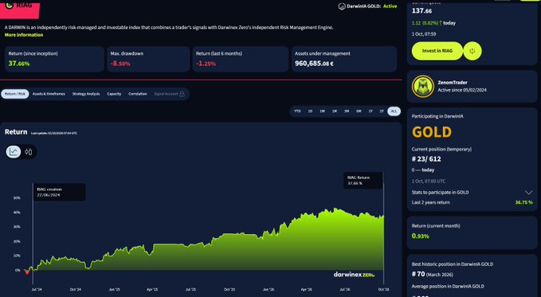Image resolution: width=541 pixels, height=297 pixels.
Task: Click the RIAG Return 37.66 % tooltip
Action: pyautogui.click(x=363, y=181)
